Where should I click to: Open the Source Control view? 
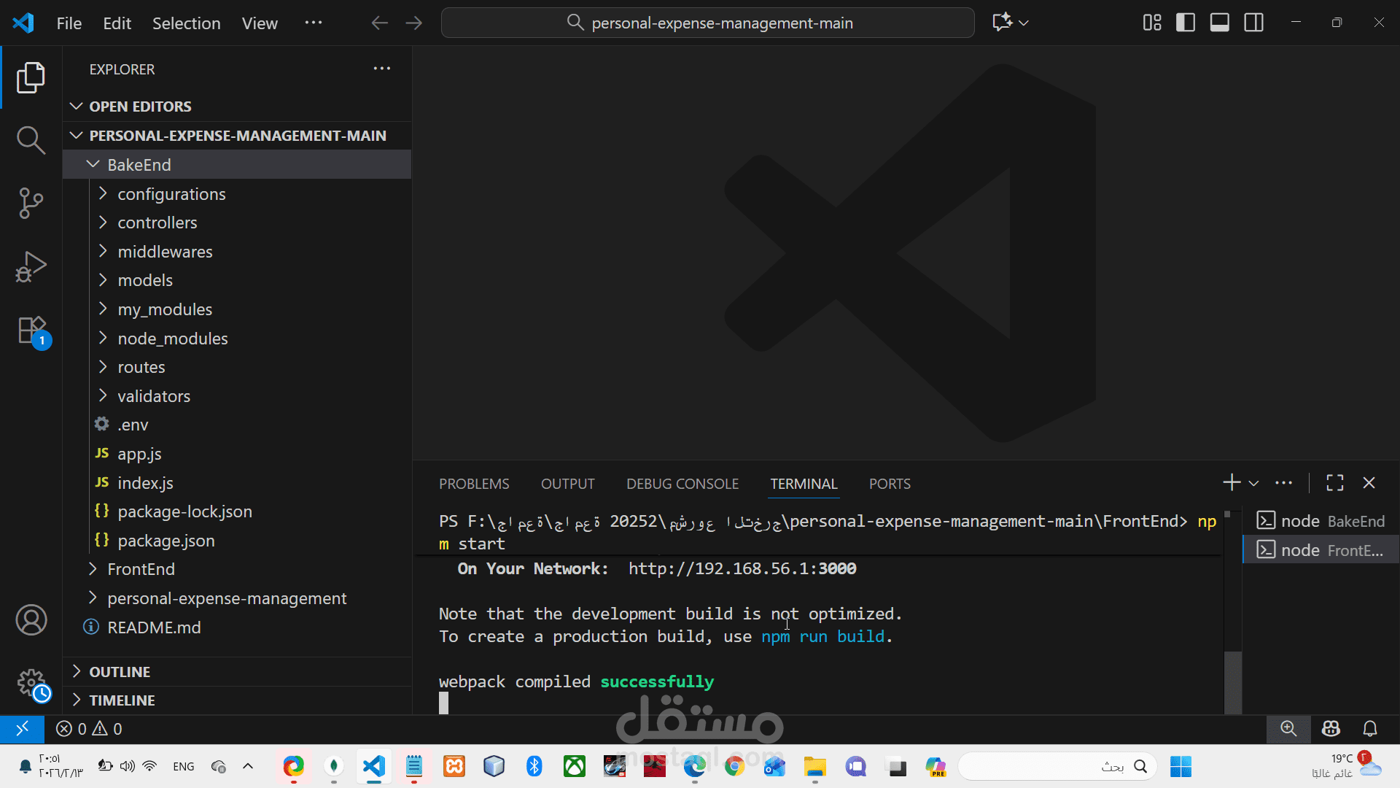[x=31, y=203]
